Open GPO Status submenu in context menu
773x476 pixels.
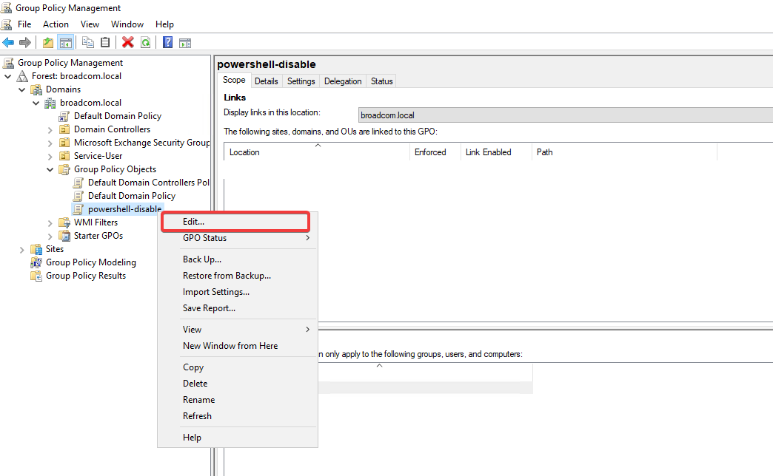[205, 238]
